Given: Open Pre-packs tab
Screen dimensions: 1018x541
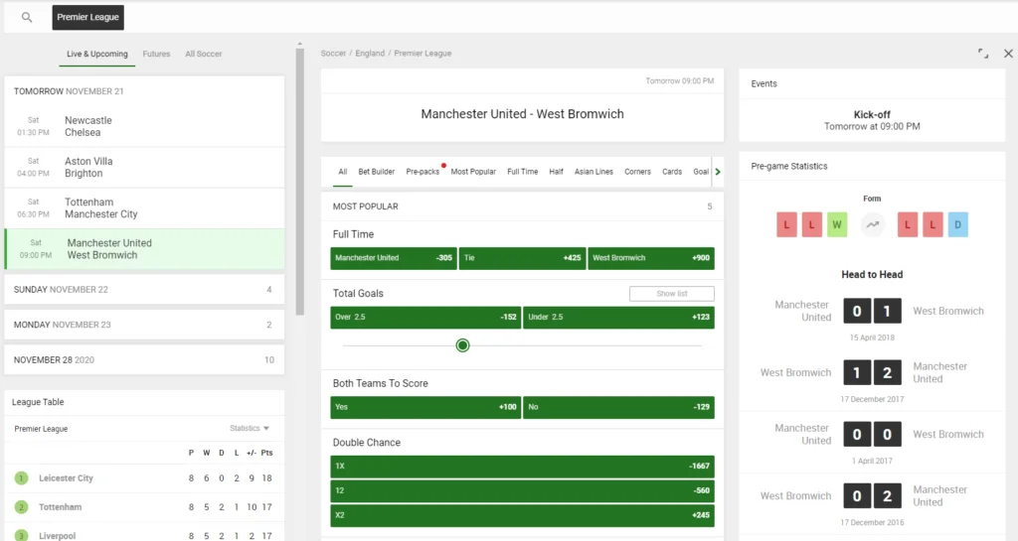Looking at the screenshot, I should tap(423, 172).
